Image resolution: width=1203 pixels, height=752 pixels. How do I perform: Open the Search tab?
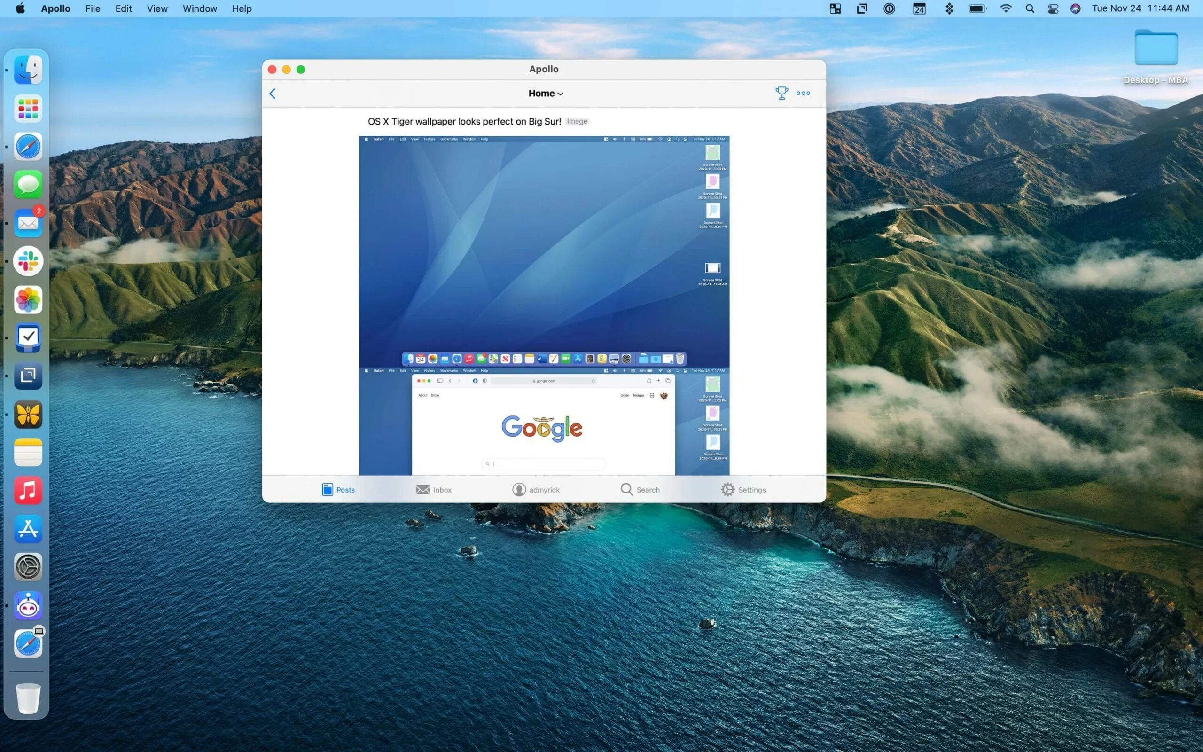[x=640, y=489]
